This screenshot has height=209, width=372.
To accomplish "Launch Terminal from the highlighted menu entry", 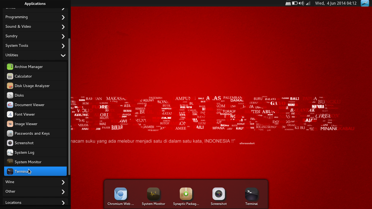I will (35, 171).
